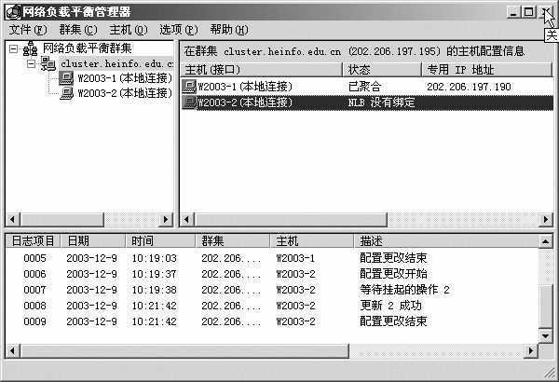Open the 帮助(H) menu
The width and height of the screenshot is (559, 382).
point(229,30)
